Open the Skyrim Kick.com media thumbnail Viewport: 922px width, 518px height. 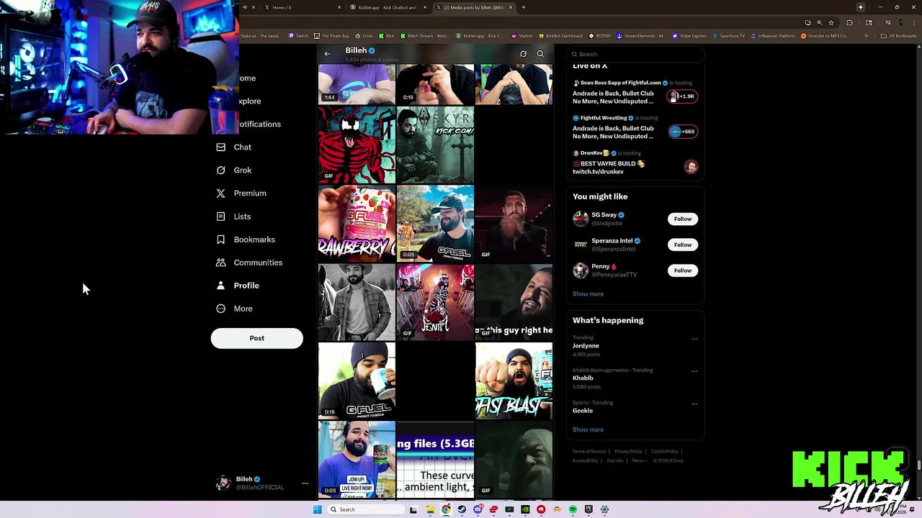pyautogui.click(x=435, y=145)
